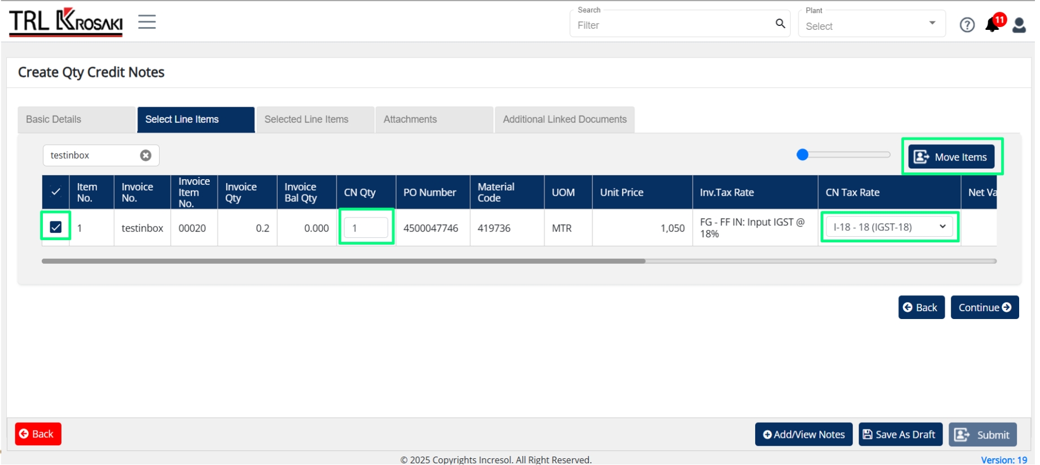The height and width of the screenshot is (465, 1040).
Task: Open Add/View Notes
Action: (x=804, y=435)
